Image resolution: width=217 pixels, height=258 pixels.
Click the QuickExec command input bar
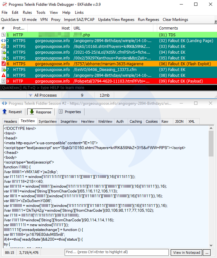tap(109, 88)
